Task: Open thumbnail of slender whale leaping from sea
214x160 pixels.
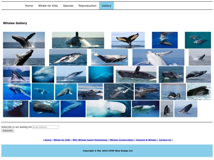Action: point(71,74)
